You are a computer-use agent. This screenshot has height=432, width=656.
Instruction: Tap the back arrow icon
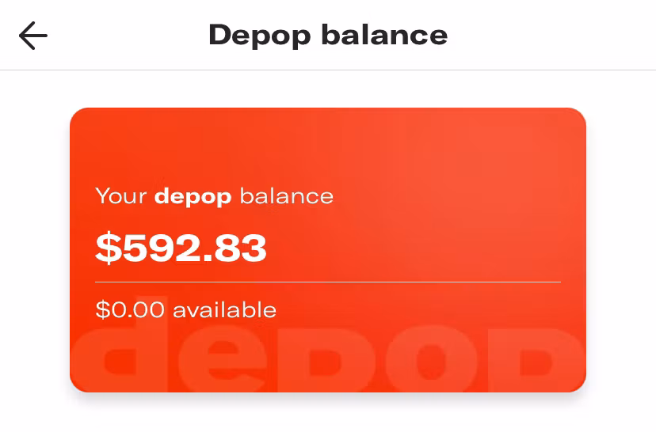click(x=33, y=36)
